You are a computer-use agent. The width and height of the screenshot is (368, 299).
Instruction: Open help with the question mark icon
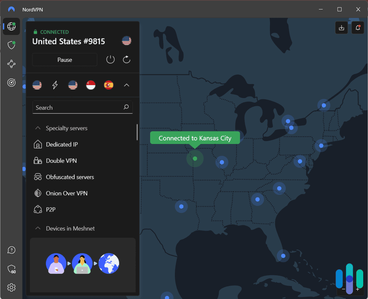pyautogui.click(x=11, y=250)
